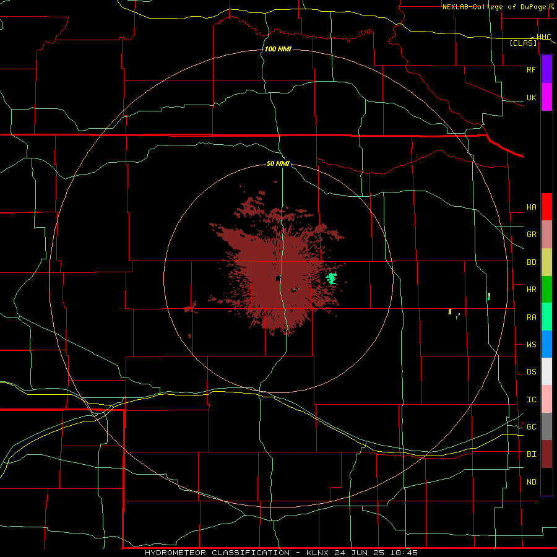Click the yellow BD legend swatch
This screenshot has height=557, width=557.
[546, 262]
